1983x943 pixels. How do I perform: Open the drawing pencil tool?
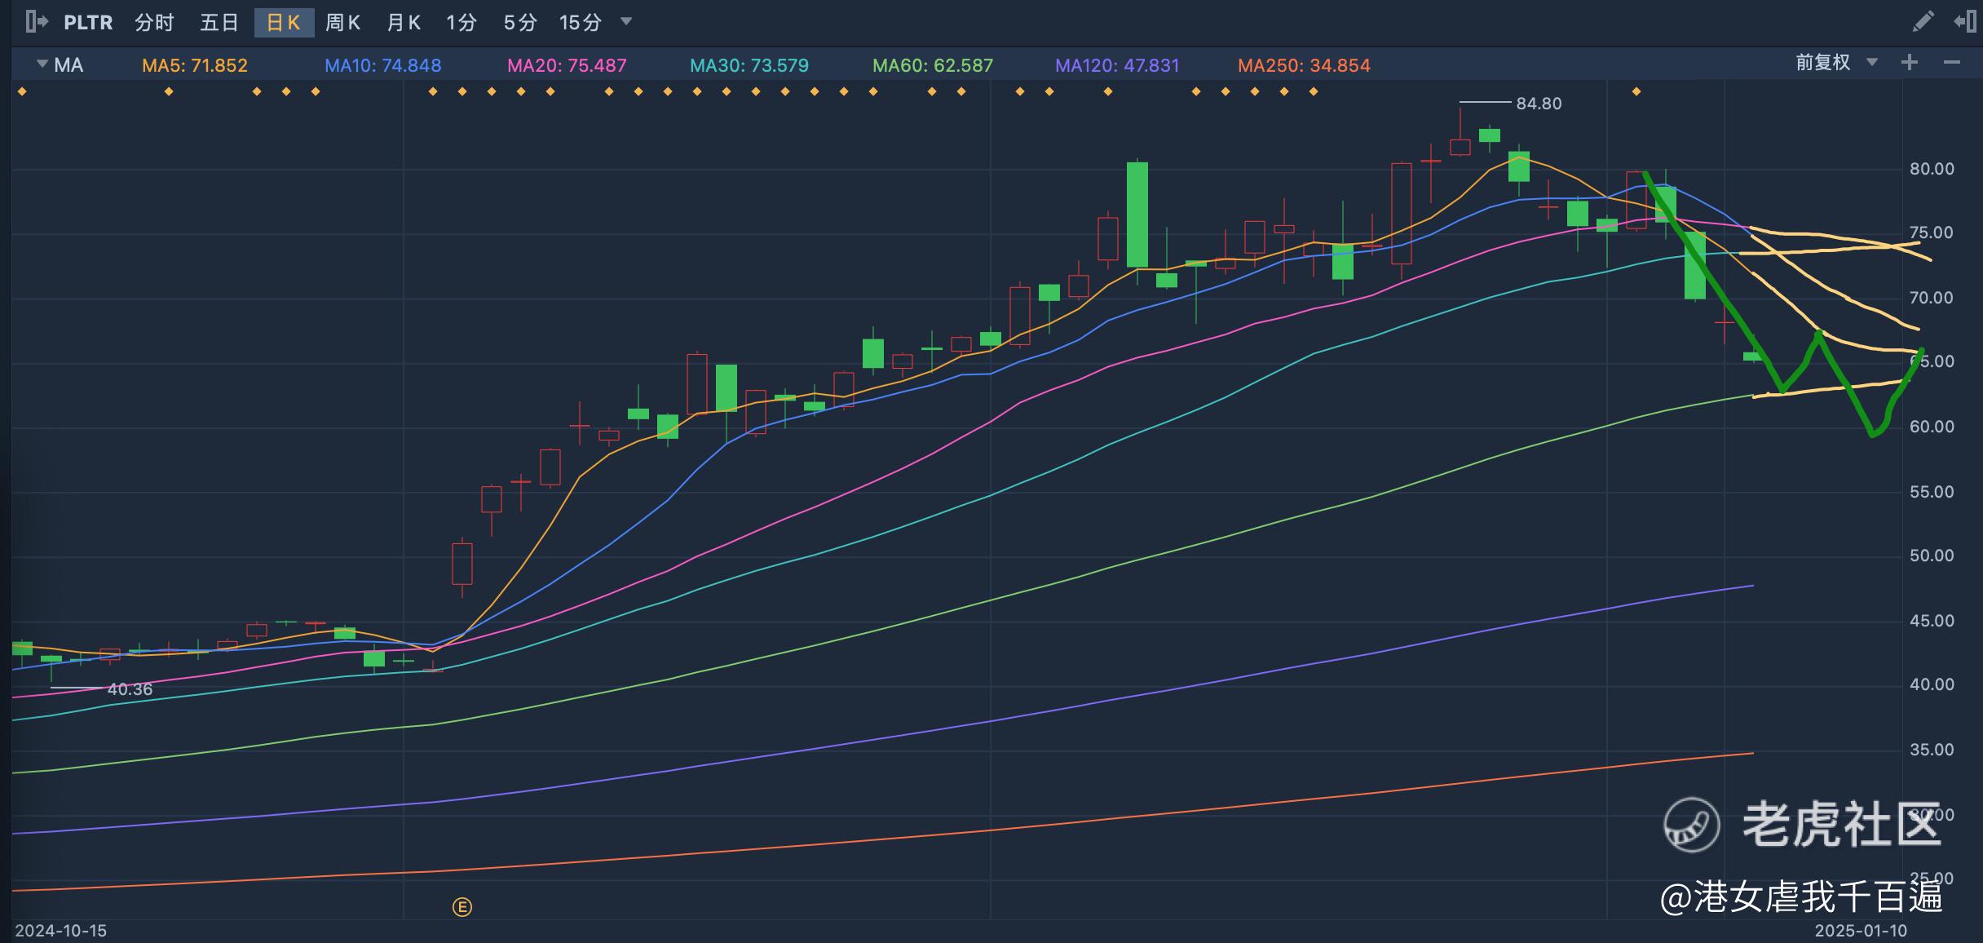[x=1923, y=22]
